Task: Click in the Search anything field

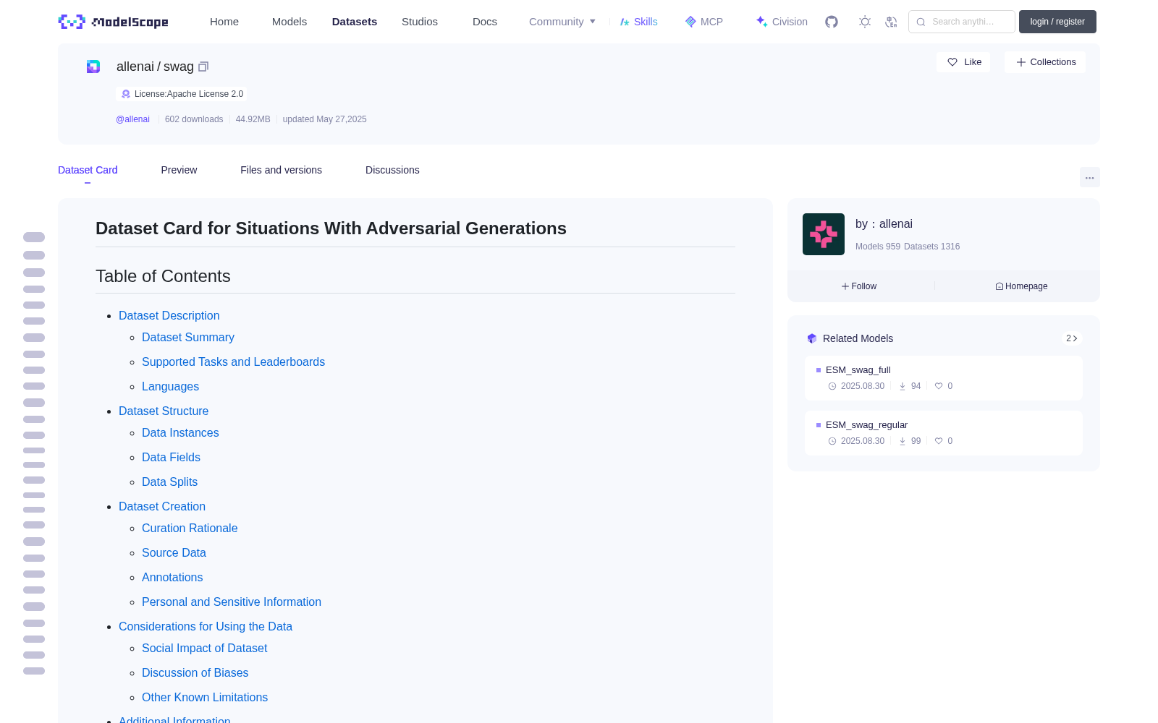Action: (962, 22)
